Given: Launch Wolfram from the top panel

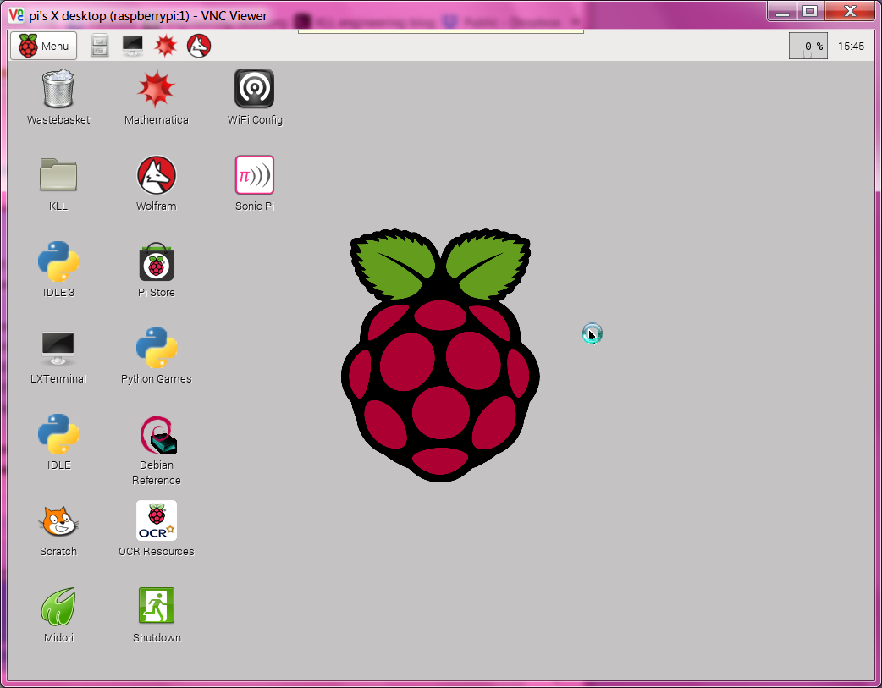Looking at the screenshot, I should [199, 46].
